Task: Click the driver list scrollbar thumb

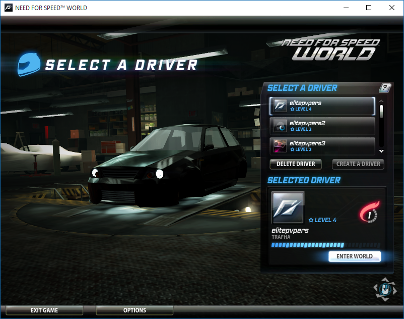Action: pyautogui.click(x=382, y=112)
